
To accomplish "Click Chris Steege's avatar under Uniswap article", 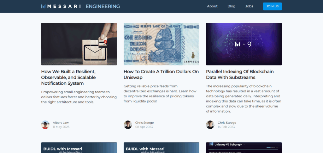I will pyautogui.click(x=128, y=125).
